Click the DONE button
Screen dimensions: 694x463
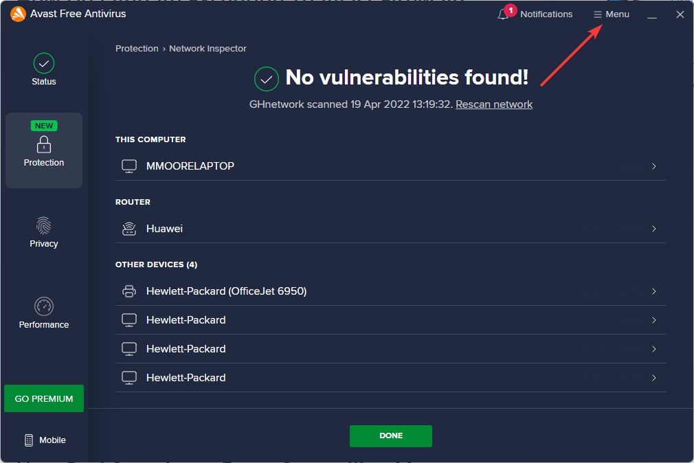(391, 436)
